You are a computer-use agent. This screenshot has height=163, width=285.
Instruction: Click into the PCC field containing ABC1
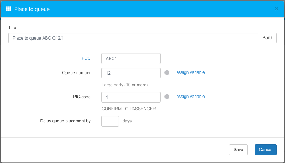(131, 58)
